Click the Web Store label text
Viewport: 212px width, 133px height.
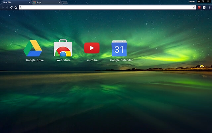pyautogui.click(x=64, y=60)
